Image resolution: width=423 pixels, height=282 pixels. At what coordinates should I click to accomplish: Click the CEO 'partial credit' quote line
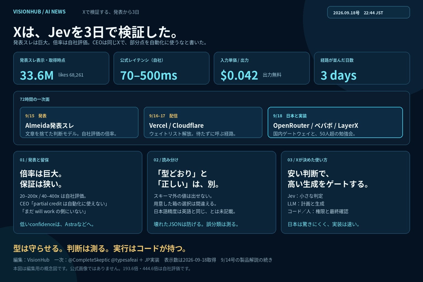click(x=64, y=204)
